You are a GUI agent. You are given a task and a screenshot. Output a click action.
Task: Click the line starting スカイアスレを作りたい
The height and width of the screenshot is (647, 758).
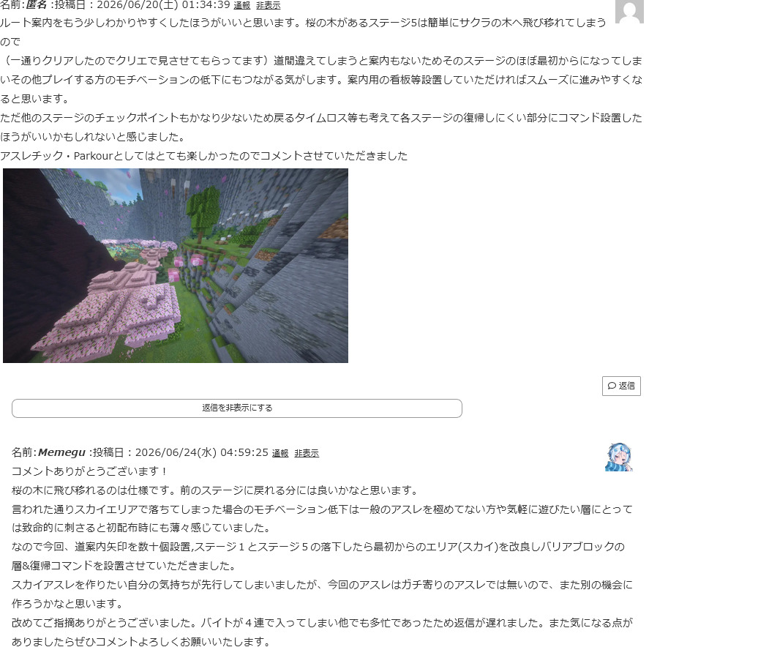coord(322,585)
